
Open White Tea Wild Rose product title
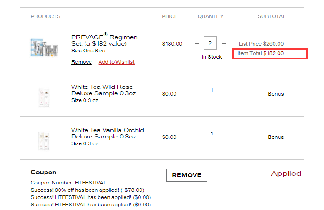tap(104, 90)
